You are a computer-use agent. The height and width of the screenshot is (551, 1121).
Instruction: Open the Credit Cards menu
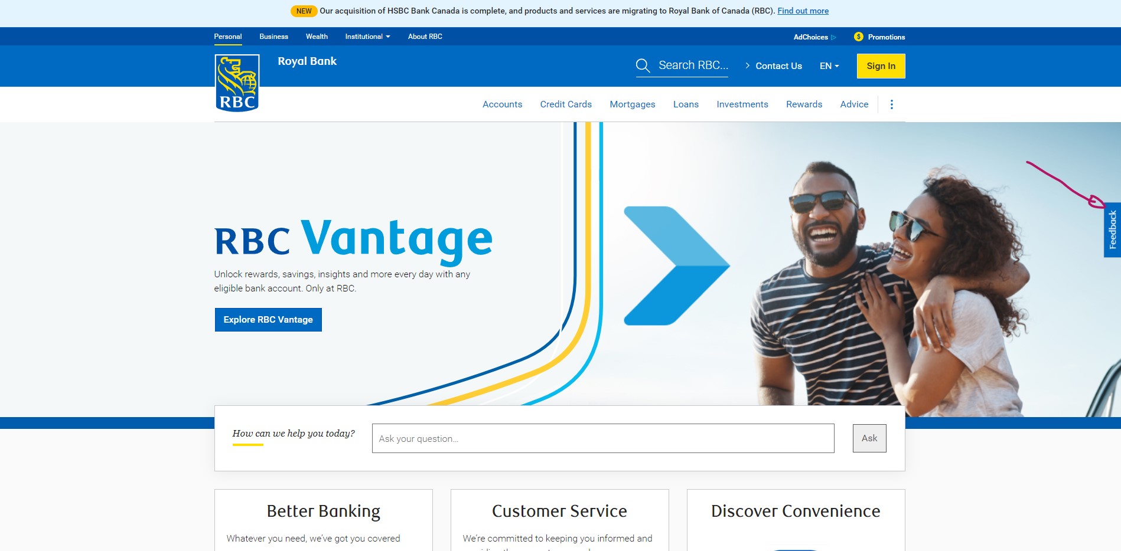click(x=566, y=104)
